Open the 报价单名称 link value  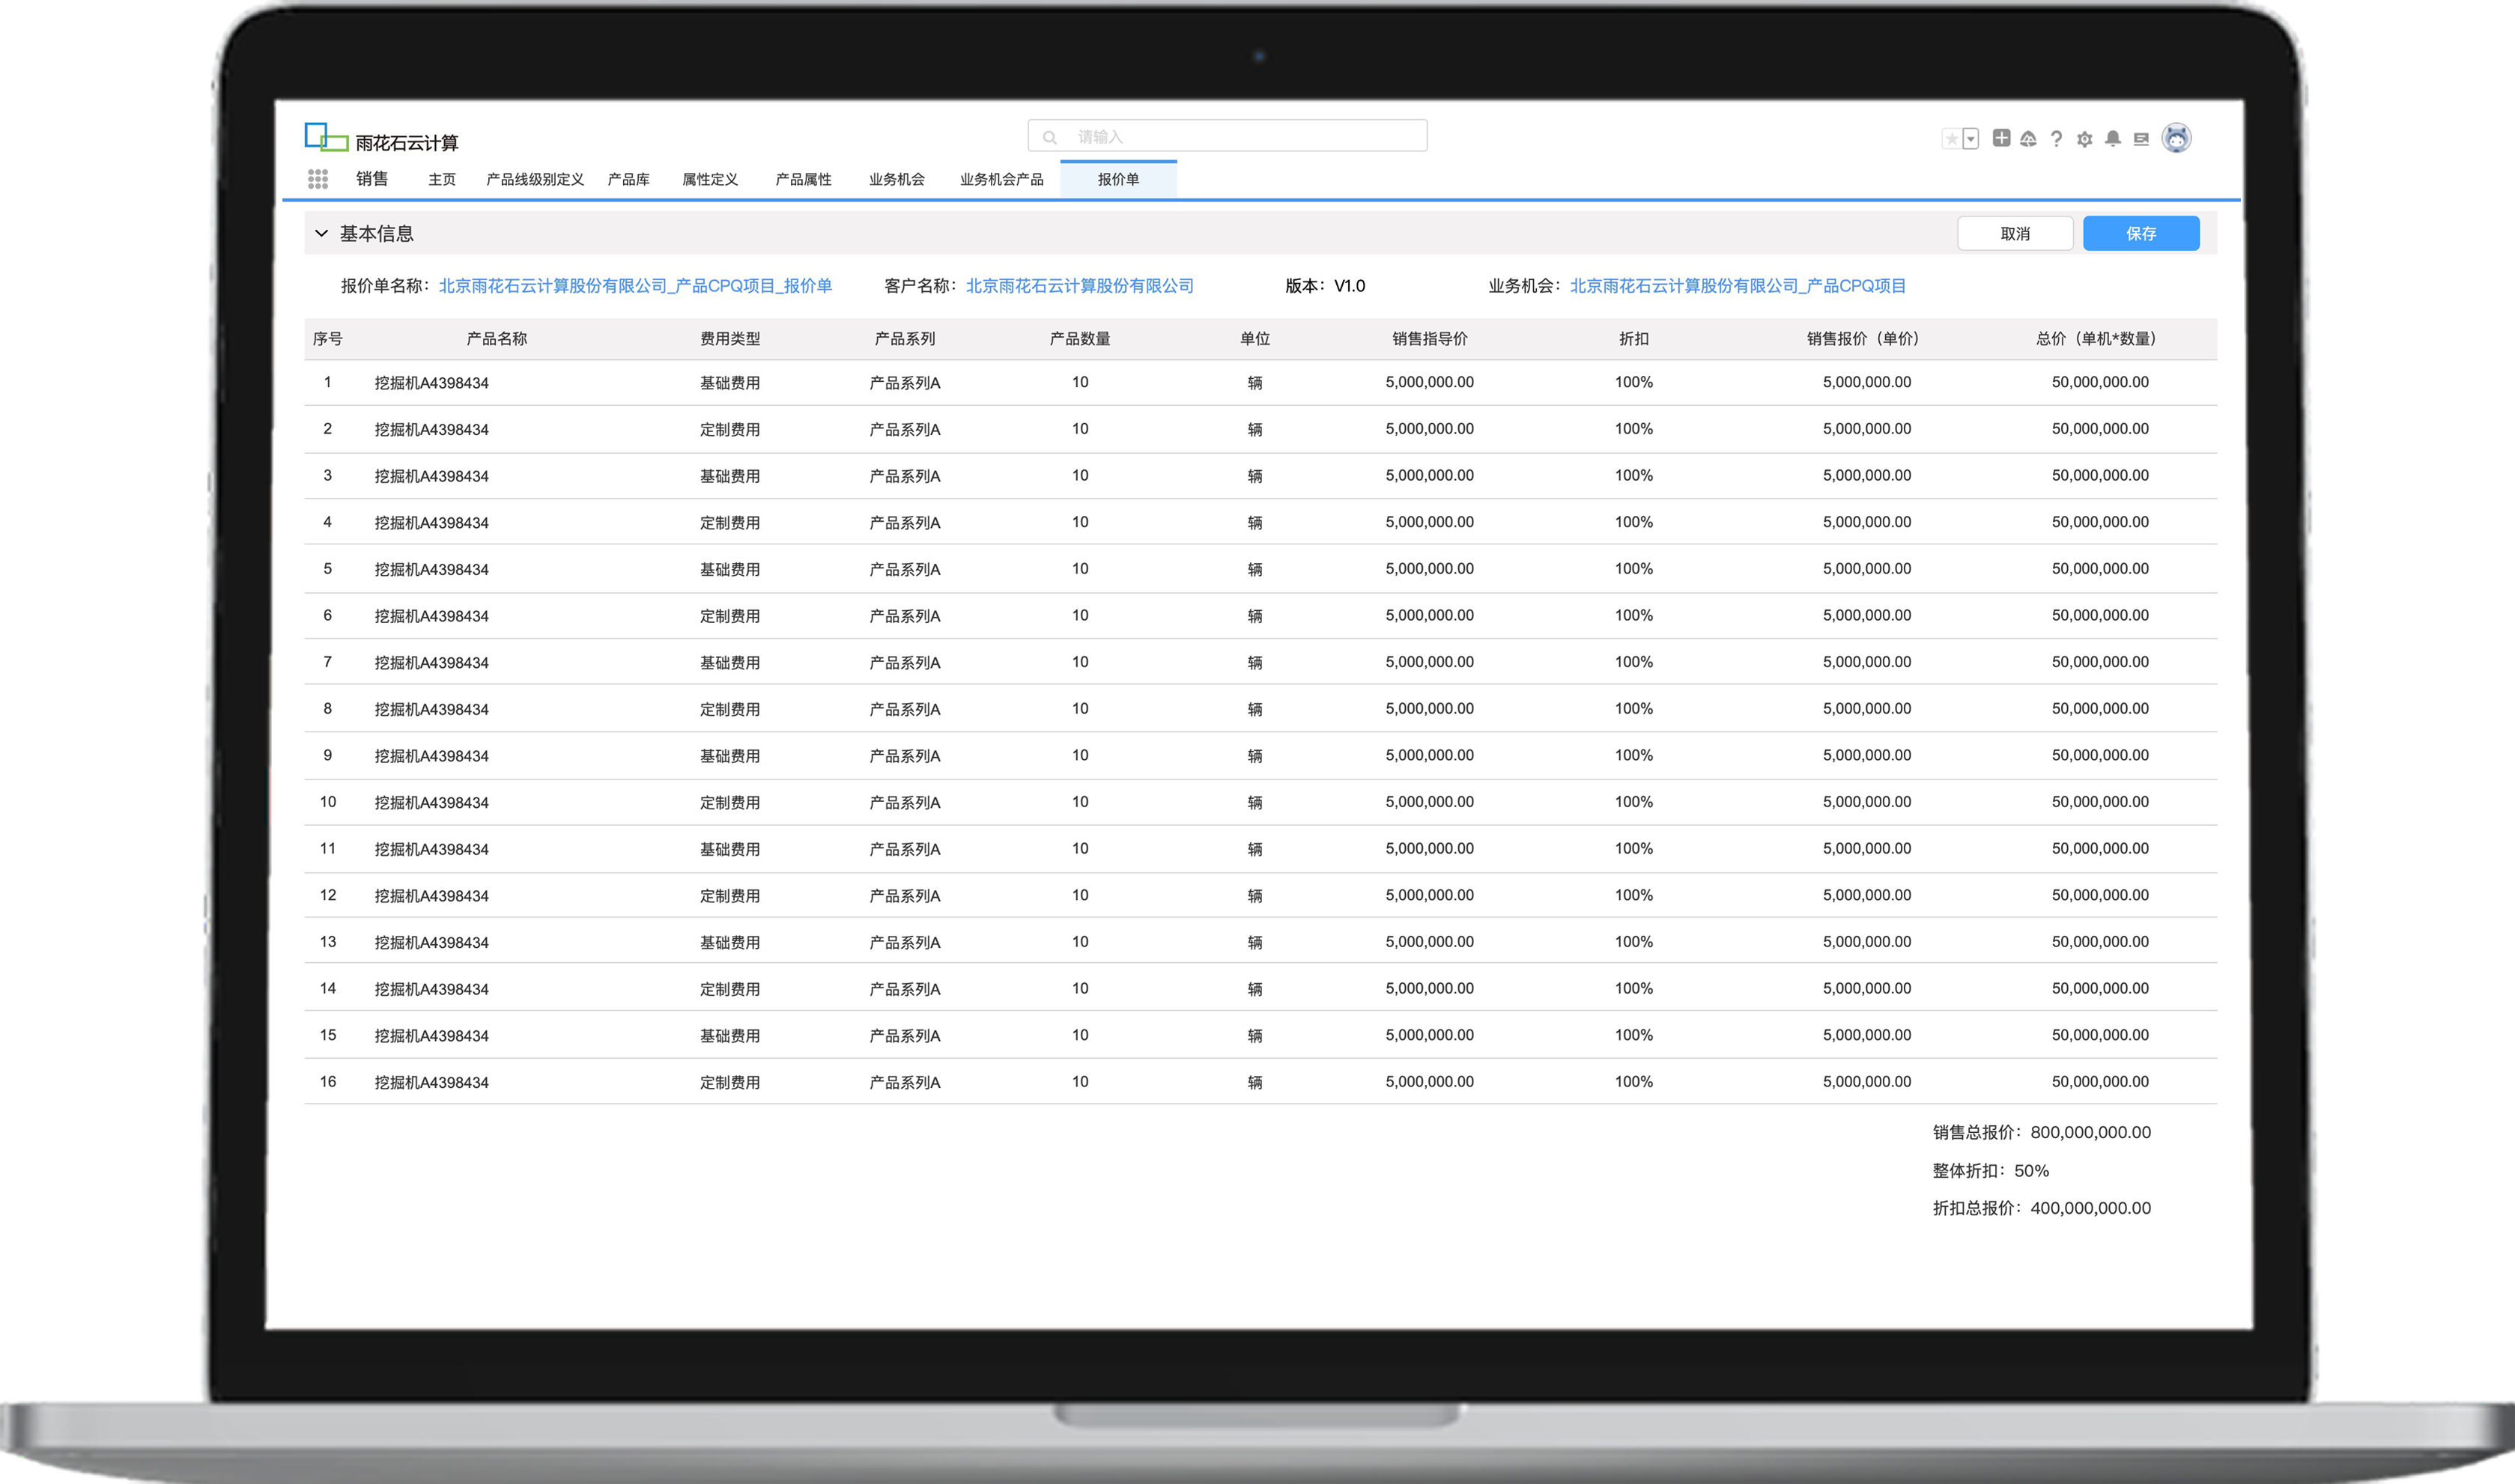(635, 286)
